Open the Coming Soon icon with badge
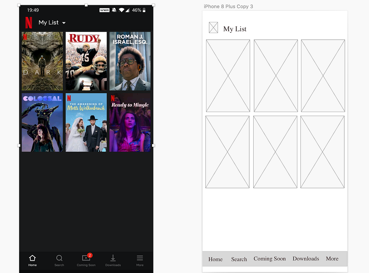Image resolution: width=369 pixels, height=273 pixels. (87, 257)
